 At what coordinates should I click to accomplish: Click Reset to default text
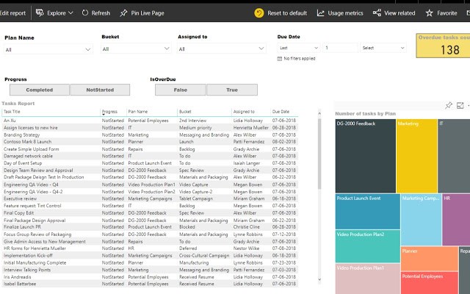[287, 13]
